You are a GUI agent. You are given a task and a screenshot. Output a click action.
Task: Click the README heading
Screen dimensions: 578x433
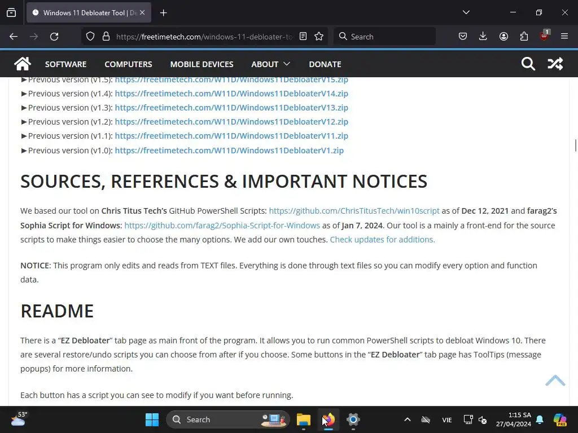[x=57, y=311]
